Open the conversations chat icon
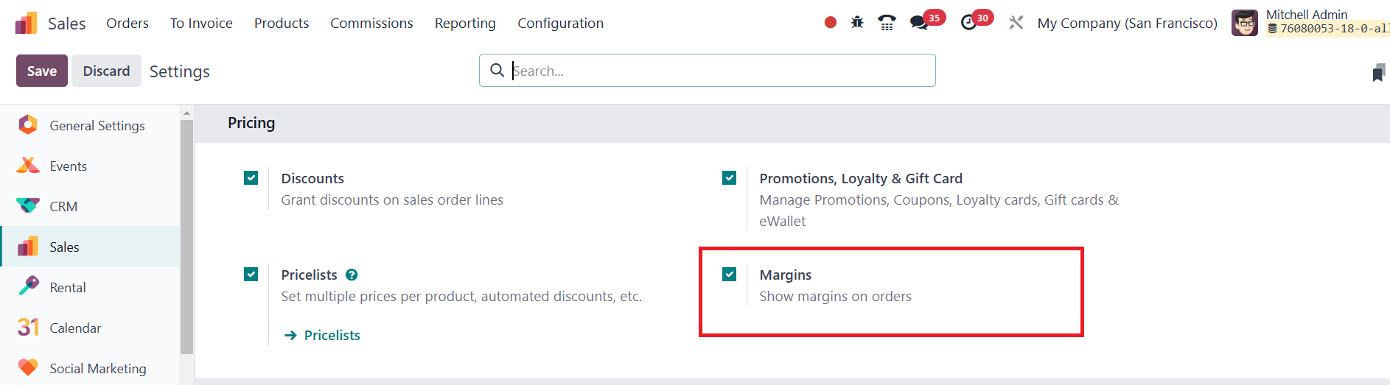The image size is (1390, 385). pyautogui.click(x=918, y=23)
